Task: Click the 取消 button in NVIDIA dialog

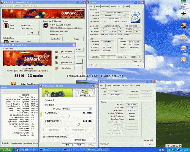Action: pyautogui.click(x=79, y=145)
